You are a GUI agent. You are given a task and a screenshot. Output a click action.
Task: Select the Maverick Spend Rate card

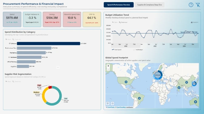click(x=72, y=19)
